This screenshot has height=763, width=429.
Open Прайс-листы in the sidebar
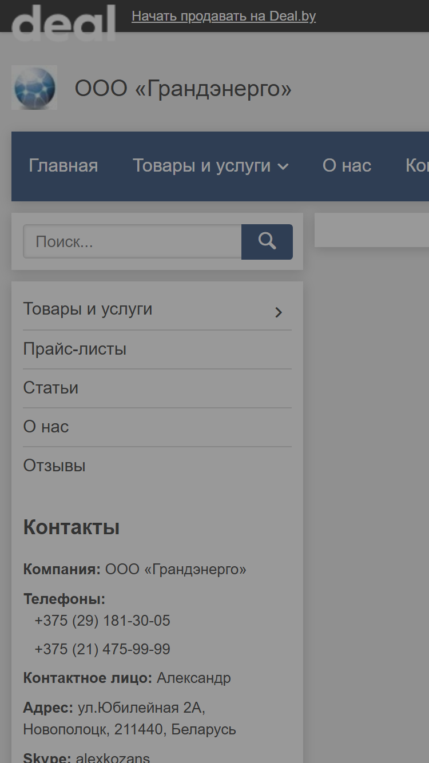click(75, 349)
